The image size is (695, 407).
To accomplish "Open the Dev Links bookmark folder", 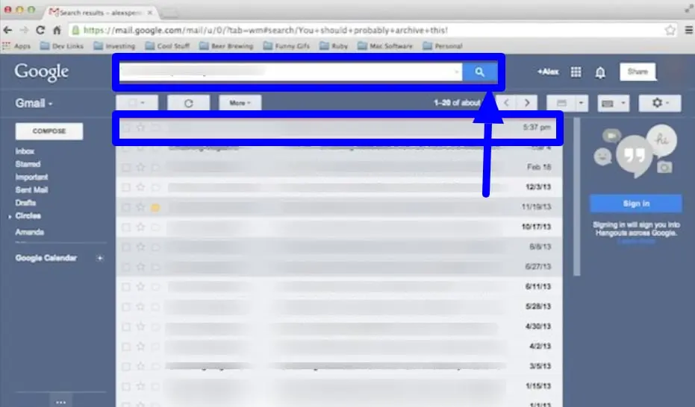I will pyautogui.click(x=62, y=46).
